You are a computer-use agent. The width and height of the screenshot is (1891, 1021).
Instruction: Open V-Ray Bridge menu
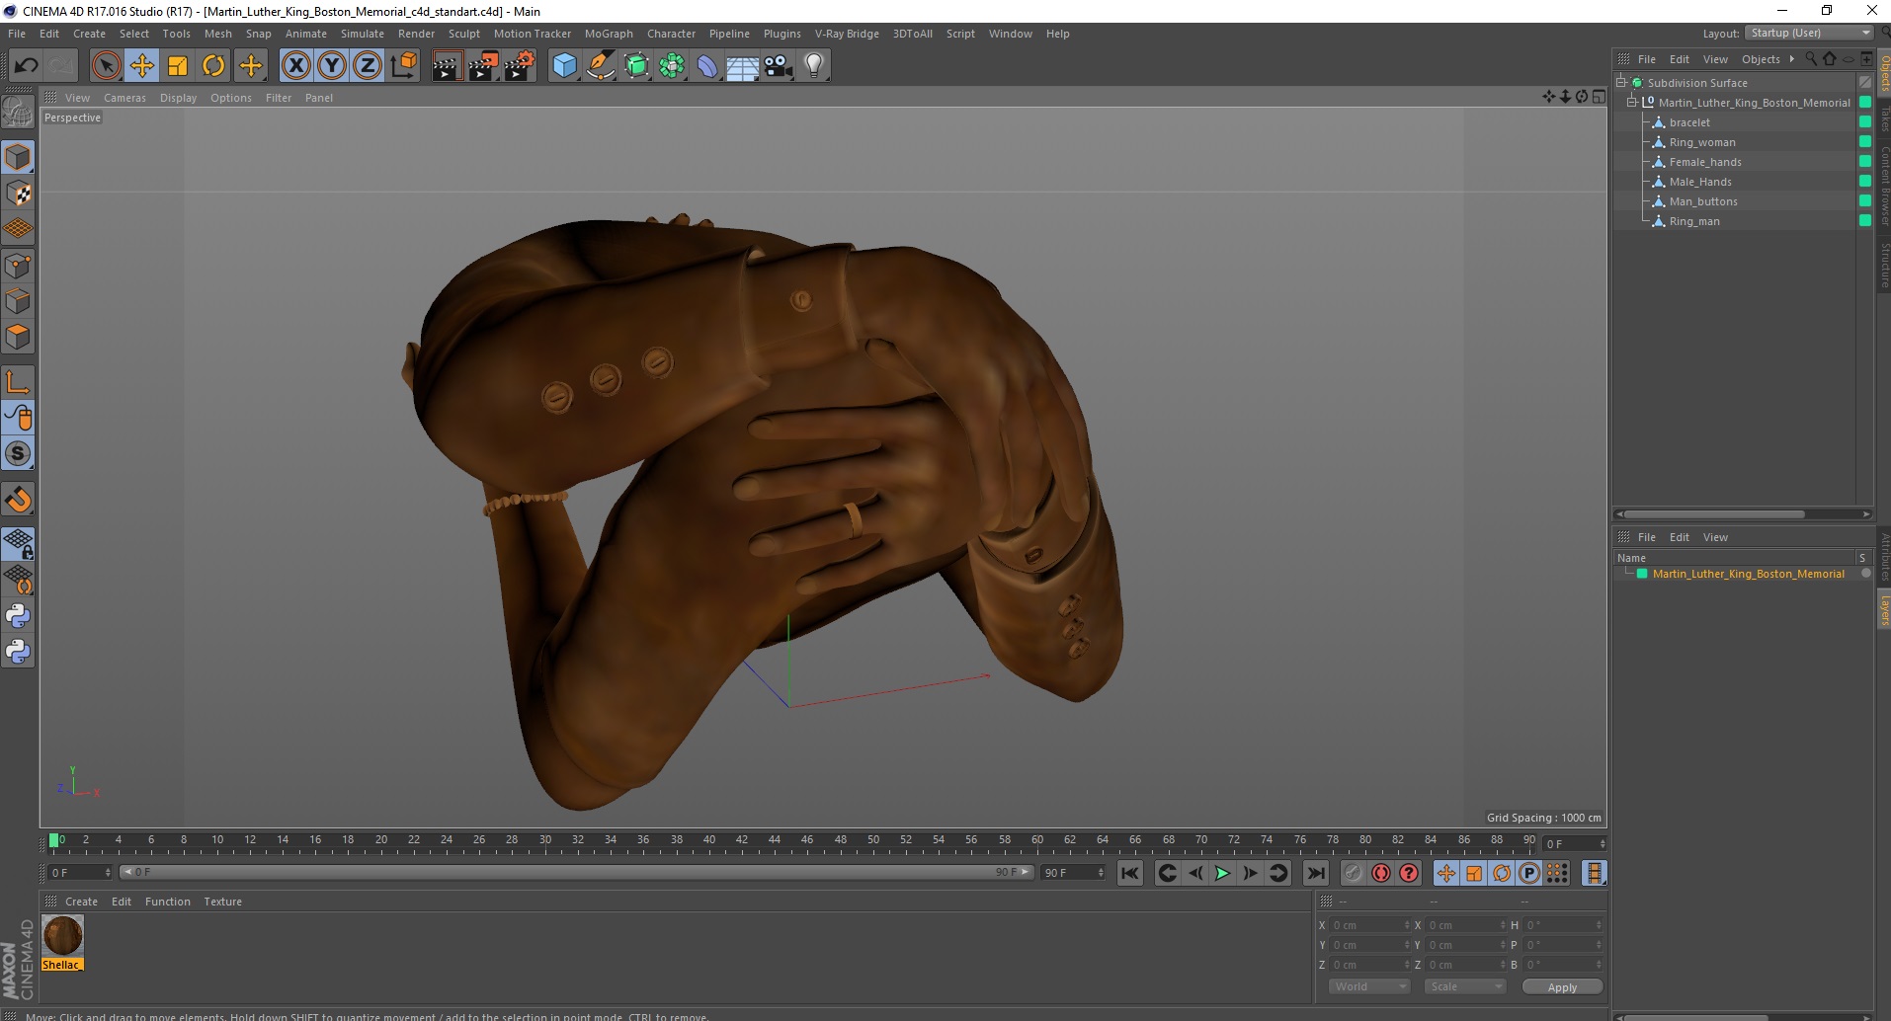tap(847, 34)
